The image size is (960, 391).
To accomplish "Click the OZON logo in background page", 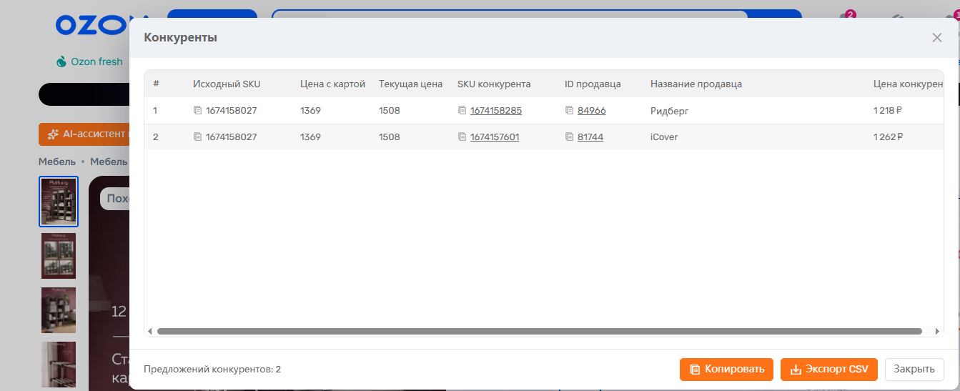I will click(x=91, y=25).
